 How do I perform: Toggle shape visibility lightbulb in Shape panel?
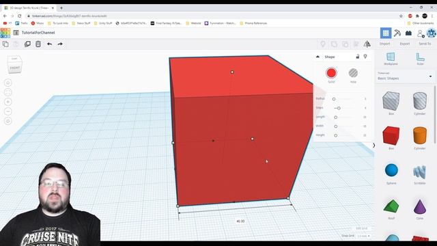point(365,57)
